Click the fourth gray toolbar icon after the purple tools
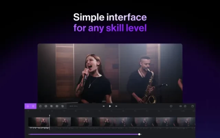The height and width of the screenshot is (138, 220). pos(57,106)
